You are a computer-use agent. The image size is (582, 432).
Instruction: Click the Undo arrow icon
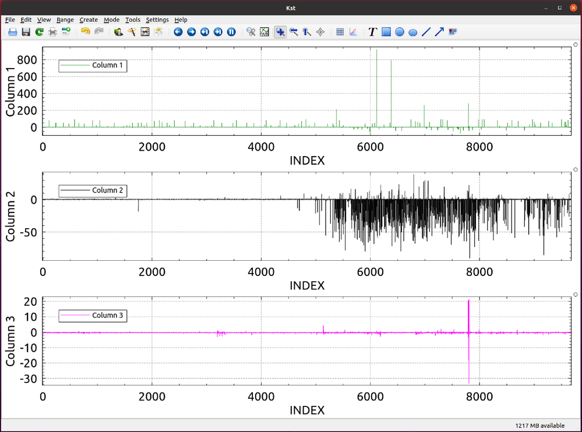[x=86, y=32]
